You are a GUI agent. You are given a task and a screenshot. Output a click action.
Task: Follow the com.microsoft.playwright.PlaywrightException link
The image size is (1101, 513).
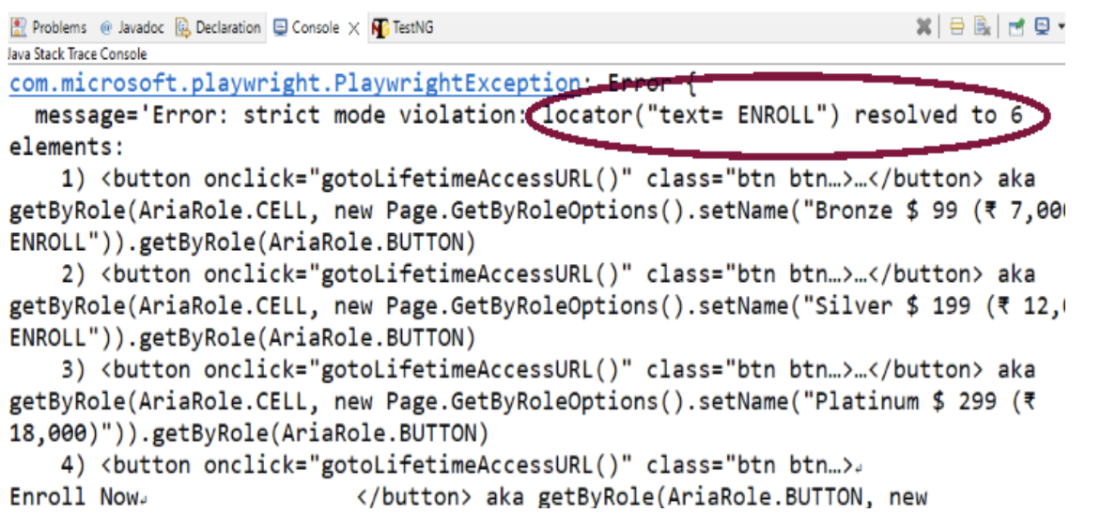click(x=295, y=83)
